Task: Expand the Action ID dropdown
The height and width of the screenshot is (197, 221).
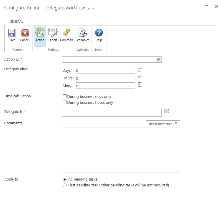Action: coord(158,60)
